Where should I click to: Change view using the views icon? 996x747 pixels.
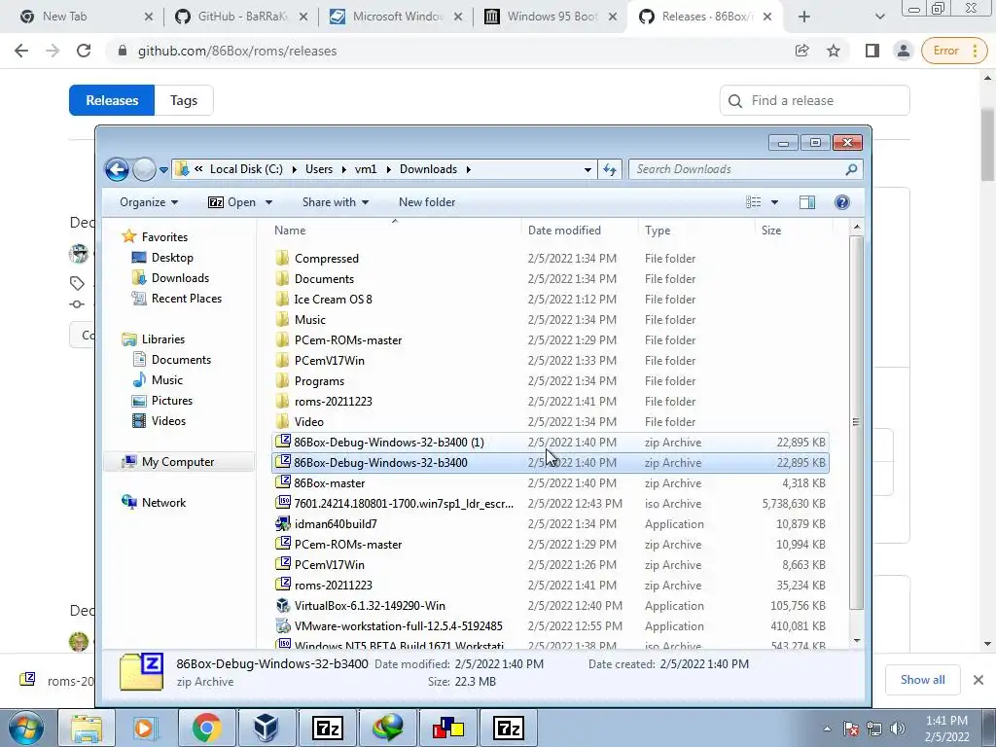pos(754,202)
